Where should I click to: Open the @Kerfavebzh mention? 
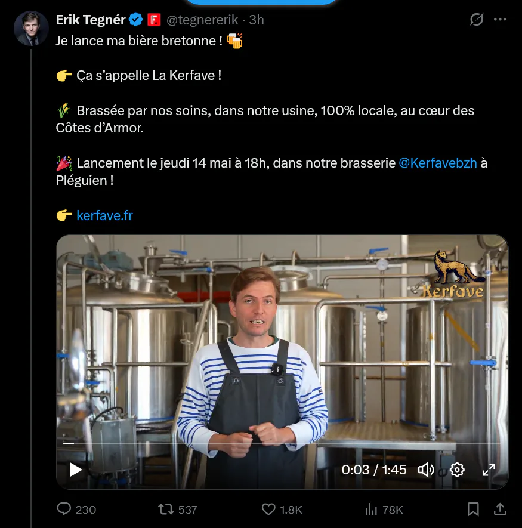438,163
